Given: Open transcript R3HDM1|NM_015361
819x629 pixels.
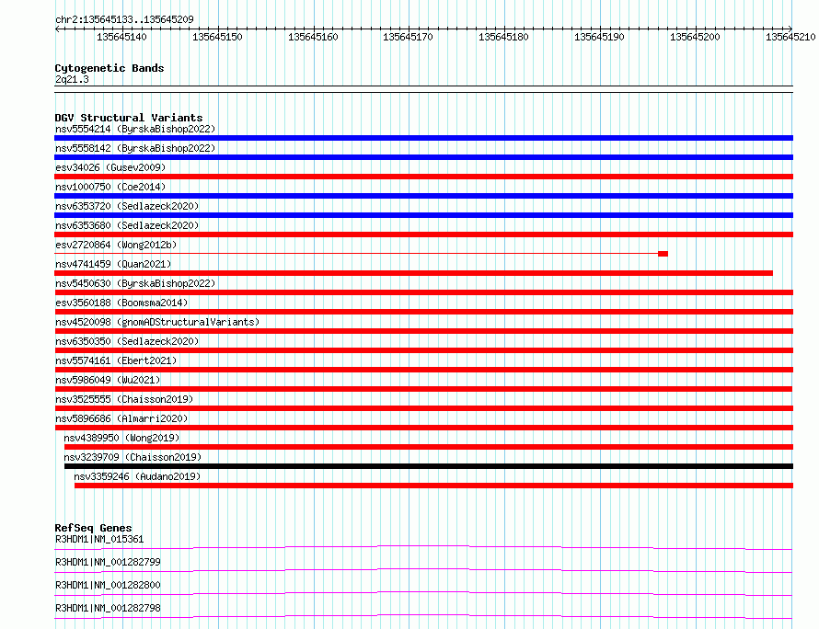Looking at the screenshot, I should pos(99,539).
